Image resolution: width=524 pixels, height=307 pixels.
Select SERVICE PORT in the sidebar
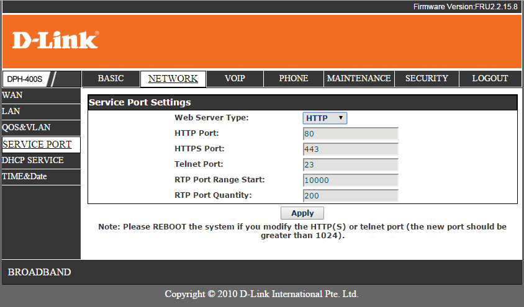click(37, 145)
